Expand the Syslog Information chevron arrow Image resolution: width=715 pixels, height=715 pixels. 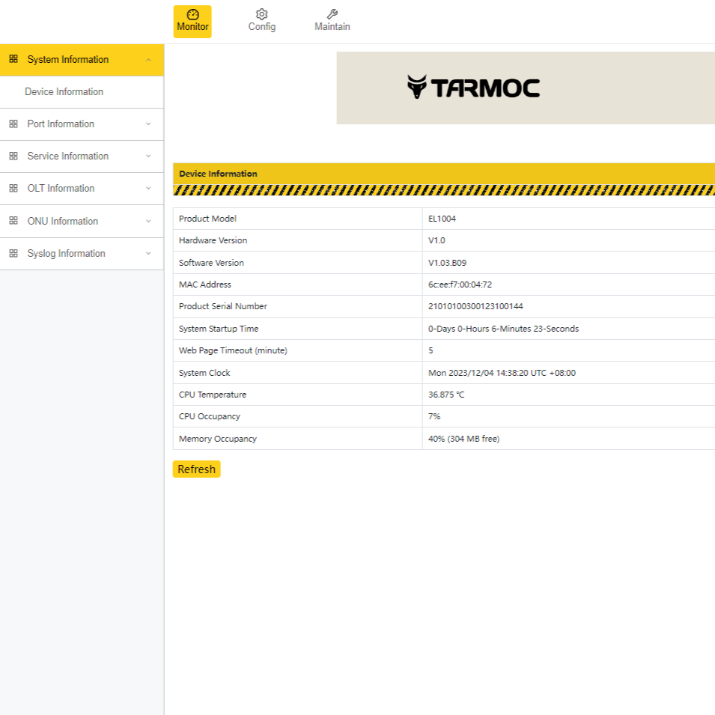click(148, 254)
